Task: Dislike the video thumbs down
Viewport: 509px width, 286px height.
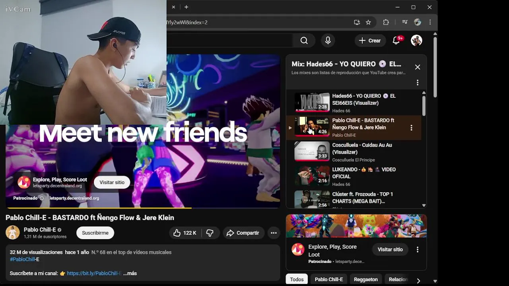Action: [210, 233]
